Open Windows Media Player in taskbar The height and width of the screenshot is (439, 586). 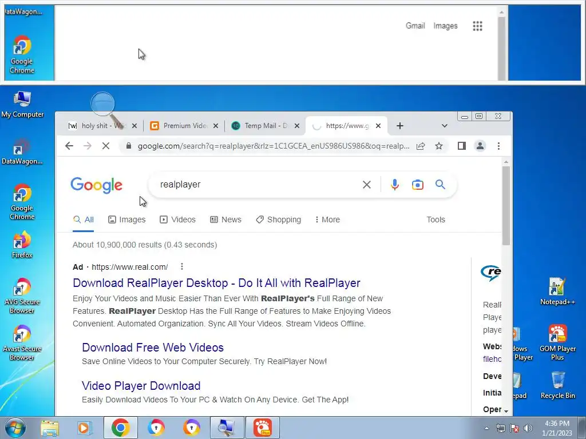(85, 428)
